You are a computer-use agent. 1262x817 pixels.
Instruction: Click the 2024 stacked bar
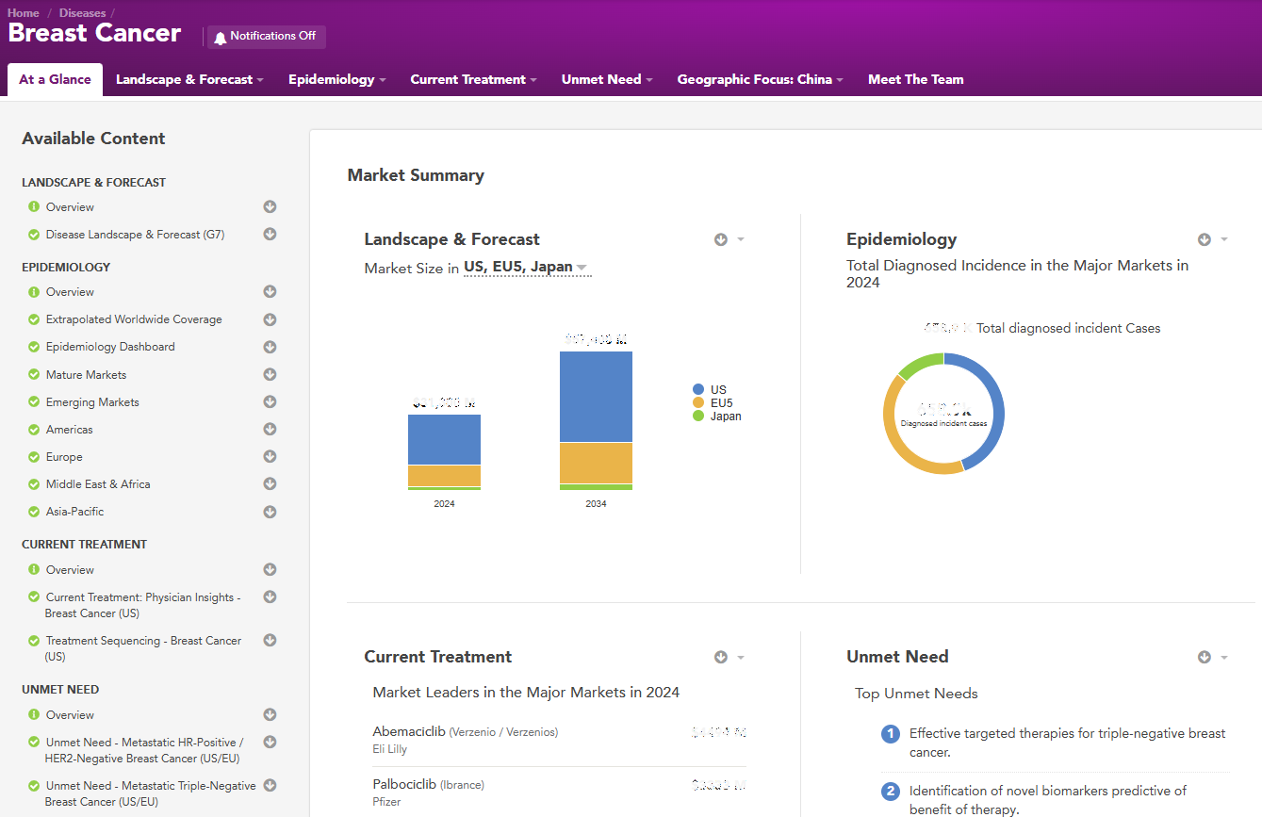point(444,452)
